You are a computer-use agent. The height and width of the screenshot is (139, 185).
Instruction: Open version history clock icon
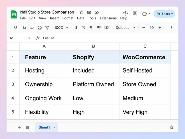pos(125,14)
